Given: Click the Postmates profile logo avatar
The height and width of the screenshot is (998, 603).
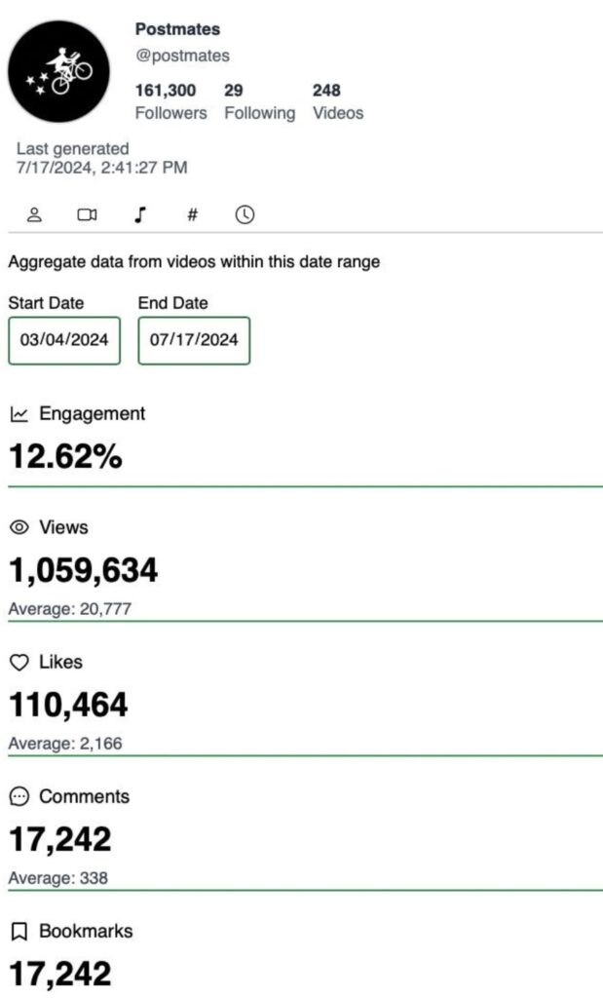Looking at the screenshot, I should point(58,71).
